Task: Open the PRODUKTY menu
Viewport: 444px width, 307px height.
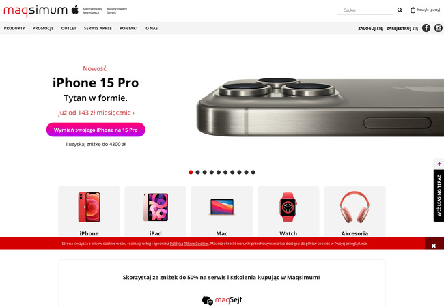Action: 14,28
